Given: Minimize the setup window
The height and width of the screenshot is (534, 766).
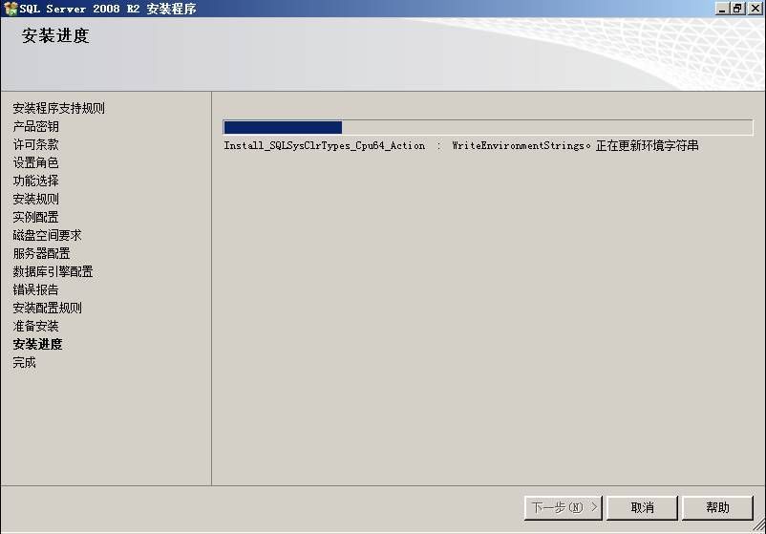Looking at the screenshot, I should (x=722, y=9).
